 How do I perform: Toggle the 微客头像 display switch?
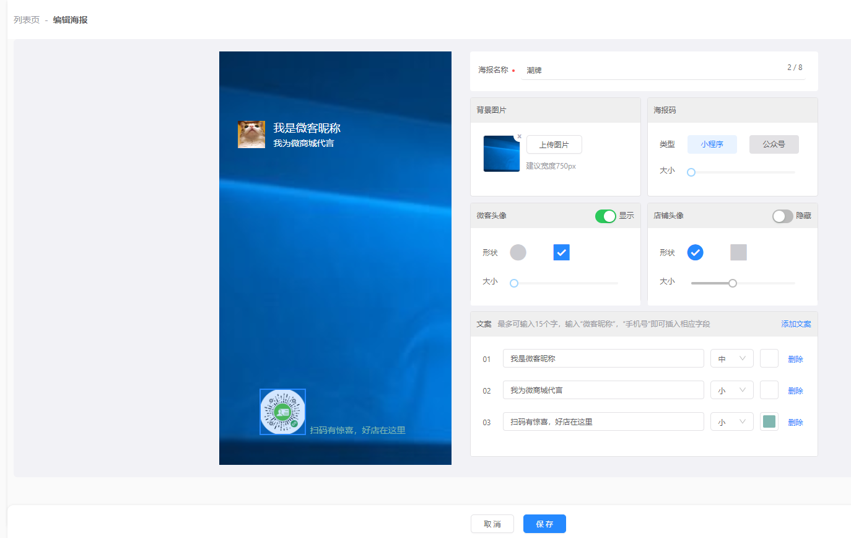(606, 216)
